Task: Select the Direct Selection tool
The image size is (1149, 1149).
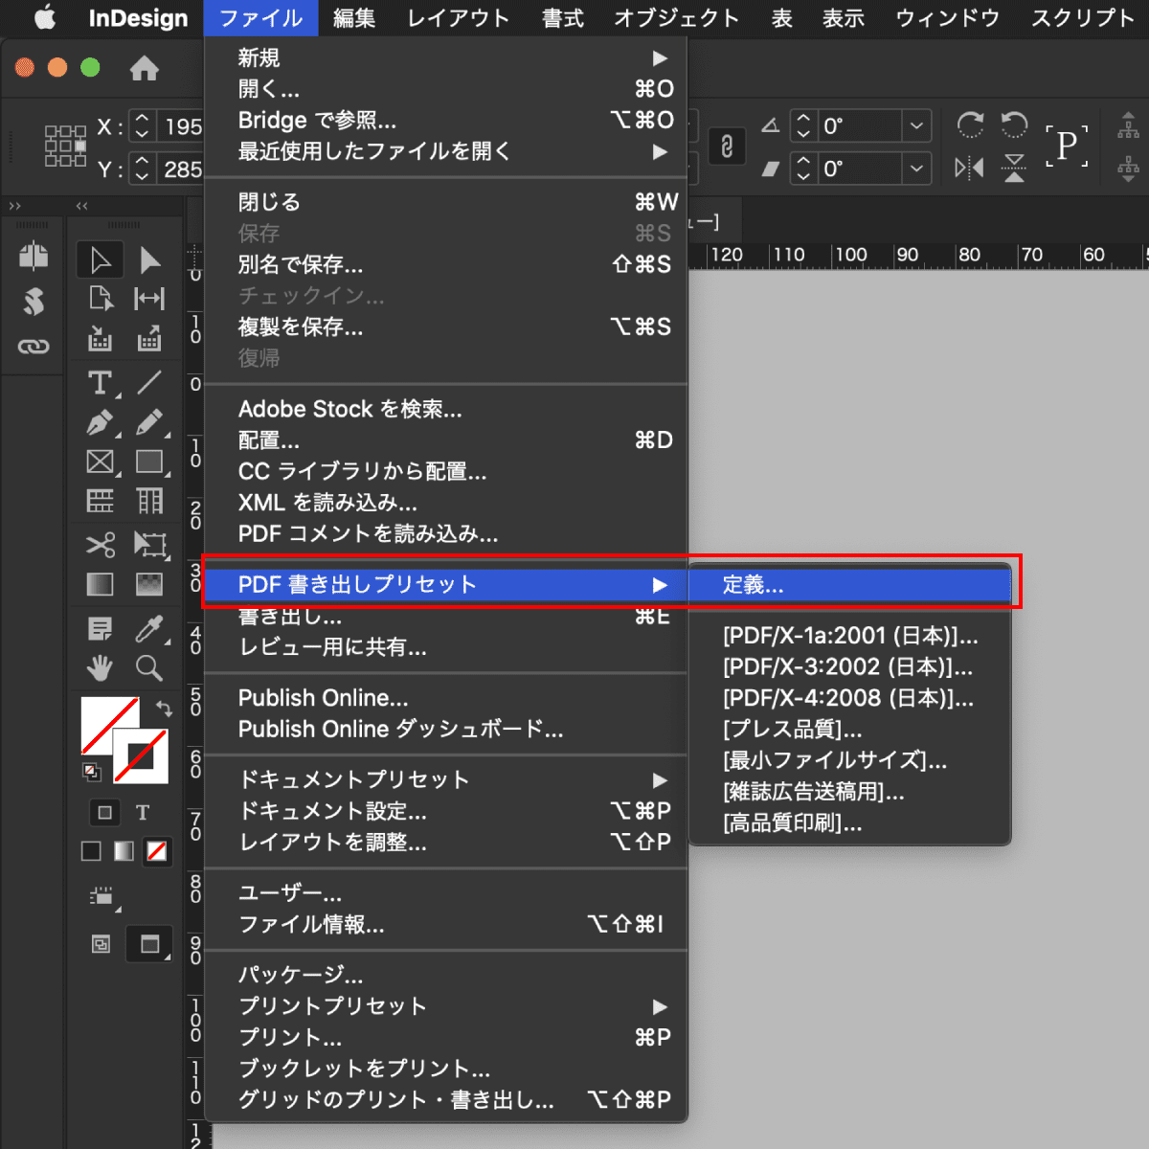Action: point(149,259)
